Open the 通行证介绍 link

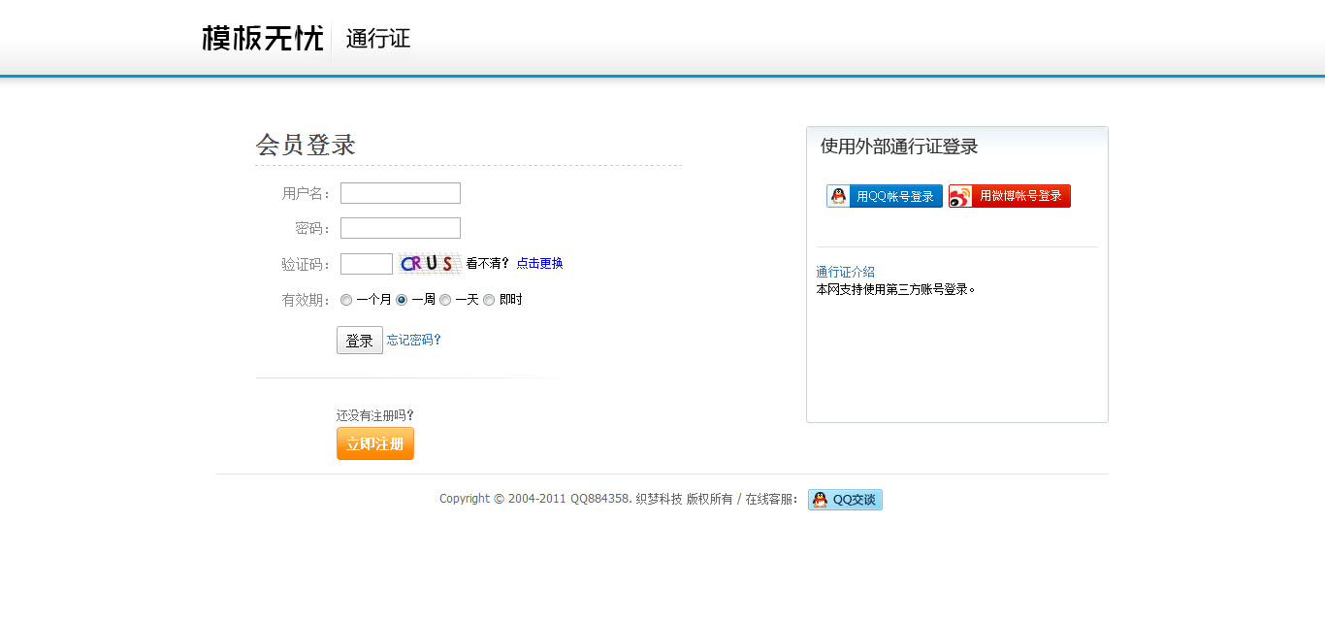[845, 272]
